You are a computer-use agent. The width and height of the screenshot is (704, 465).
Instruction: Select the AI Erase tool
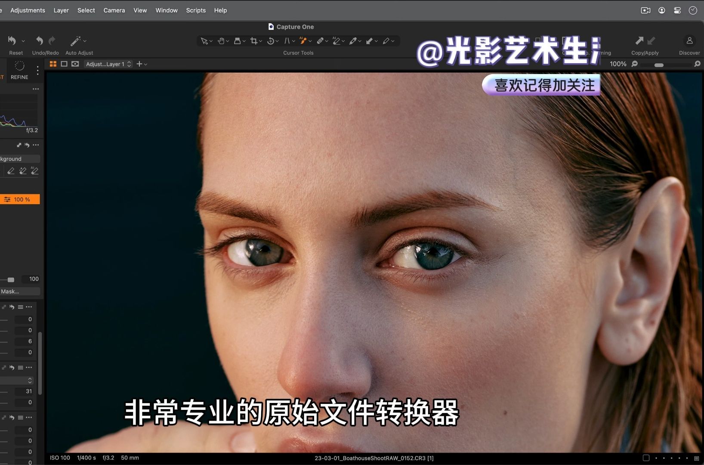click(337, 41)
